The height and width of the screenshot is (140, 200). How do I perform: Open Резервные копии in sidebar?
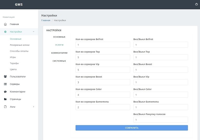tap(20, 45)
